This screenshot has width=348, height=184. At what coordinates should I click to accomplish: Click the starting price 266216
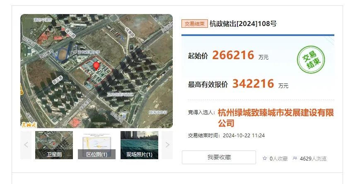tap(233, 55)
